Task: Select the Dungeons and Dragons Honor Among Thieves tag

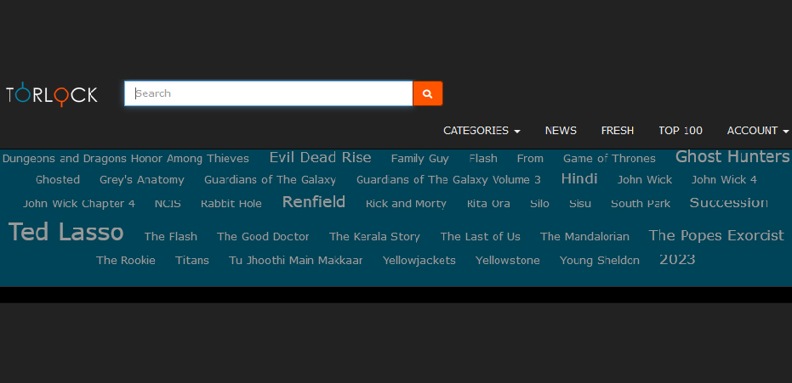Action: click(126, 159)
